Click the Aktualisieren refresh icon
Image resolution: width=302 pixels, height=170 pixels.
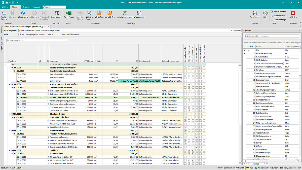[23, 13]
